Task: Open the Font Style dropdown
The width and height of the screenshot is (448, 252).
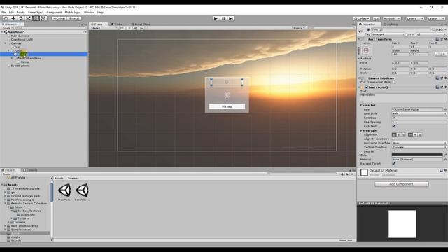Action: click(x=419, y=113)
